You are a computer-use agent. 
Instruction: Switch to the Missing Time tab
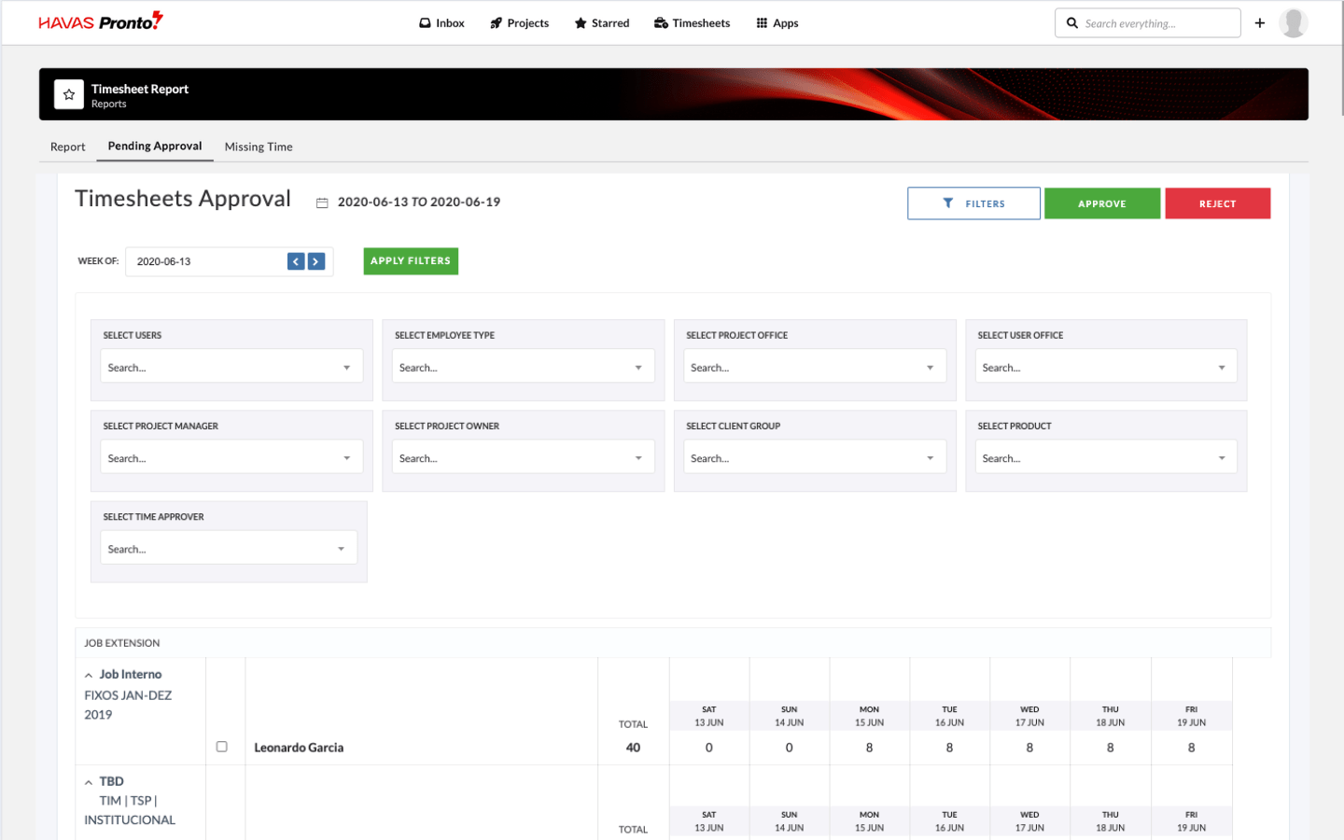pyautogui.click(x=259, y=147)
